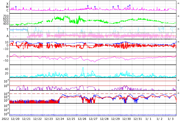This screenshot has height=121, width=181.
Task: Click the "12/27" date label
Action: 93,119
